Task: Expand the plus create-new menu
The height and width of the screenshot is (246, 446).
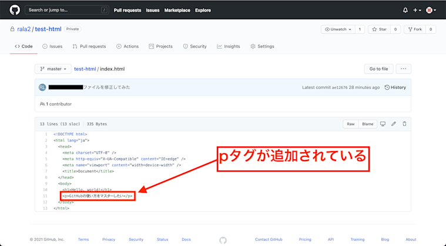Action: (417, 10)
